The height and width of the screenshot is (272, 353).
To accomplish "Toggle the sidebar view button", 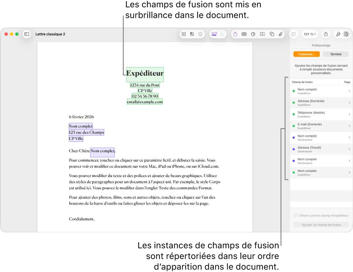I will click(27, 34).
